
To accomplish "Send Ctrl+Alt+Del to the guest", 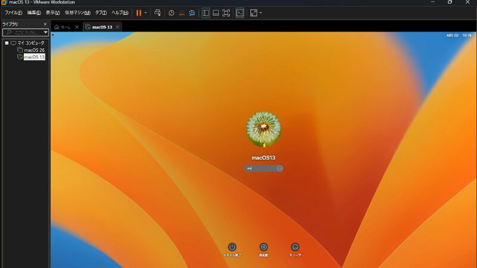I will (157, 13).
